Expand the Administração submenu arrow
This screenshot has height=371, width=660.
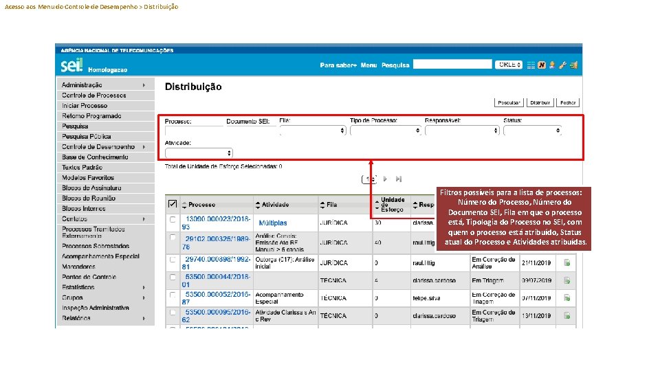pos(144,85)
